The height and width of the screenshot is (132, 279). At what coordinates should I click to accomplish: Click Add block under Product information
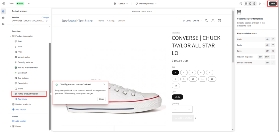coord(21,99)
